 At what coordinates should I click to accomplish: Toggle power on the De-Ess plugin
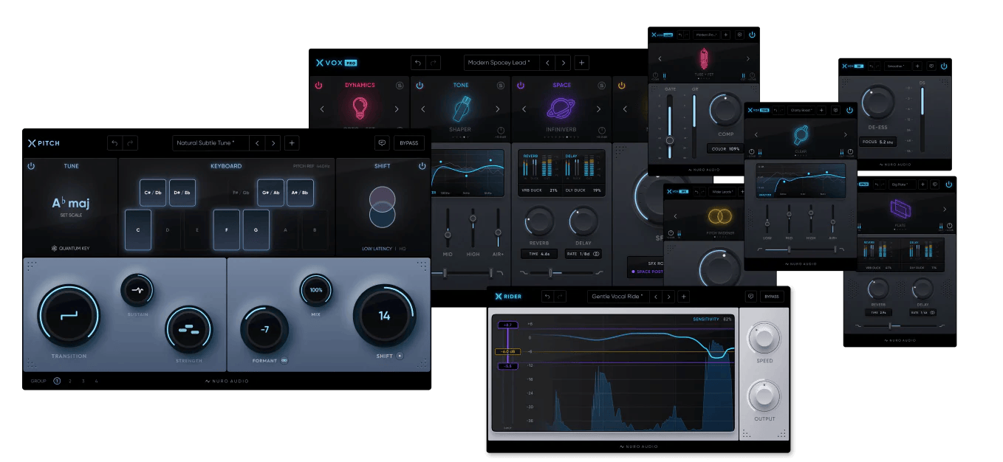[x=944, y=66]
